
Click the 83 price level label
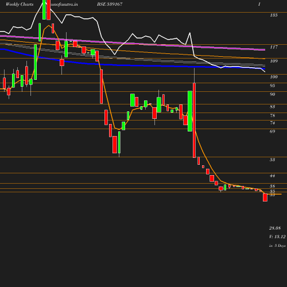point(273,107)
